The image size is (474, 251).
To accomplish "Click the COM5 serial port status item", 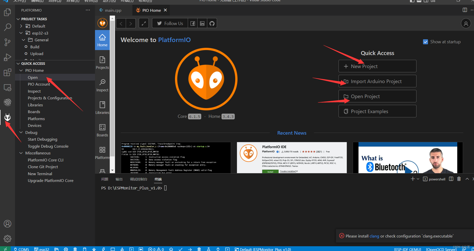I will tap(21, 249).
